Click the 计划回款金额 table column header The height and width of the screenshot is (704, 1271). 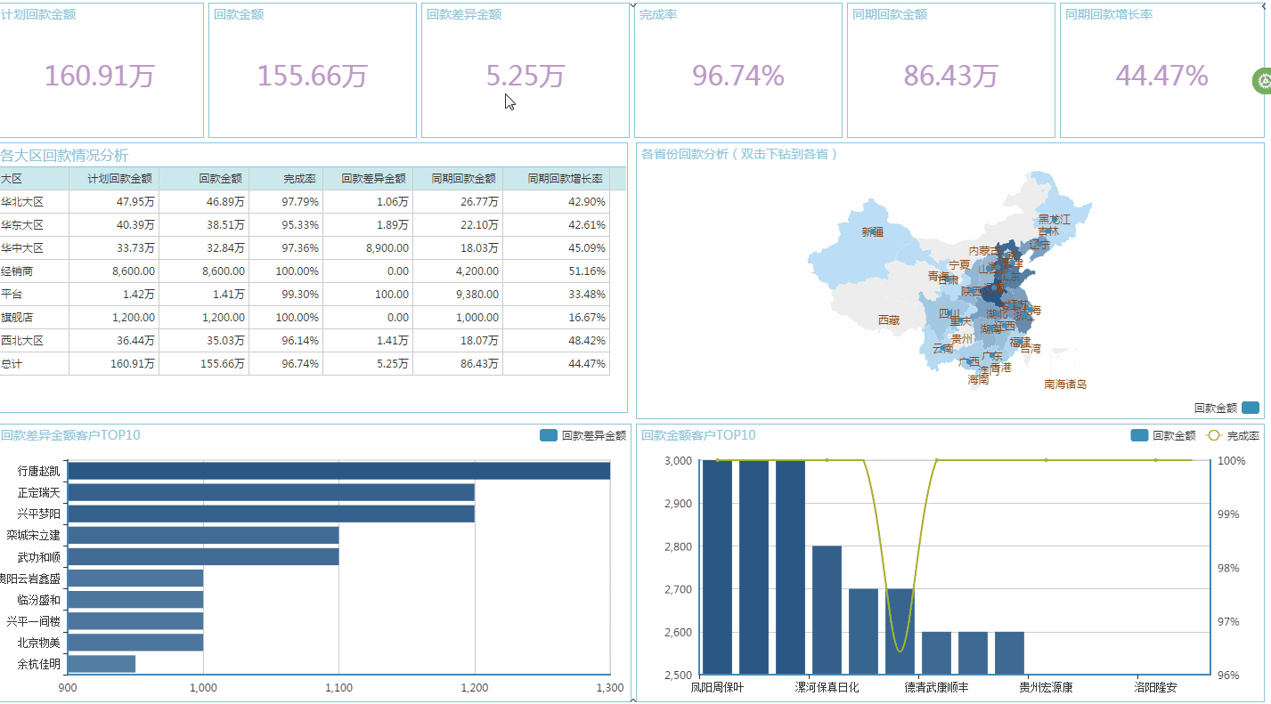click(119, 179)
